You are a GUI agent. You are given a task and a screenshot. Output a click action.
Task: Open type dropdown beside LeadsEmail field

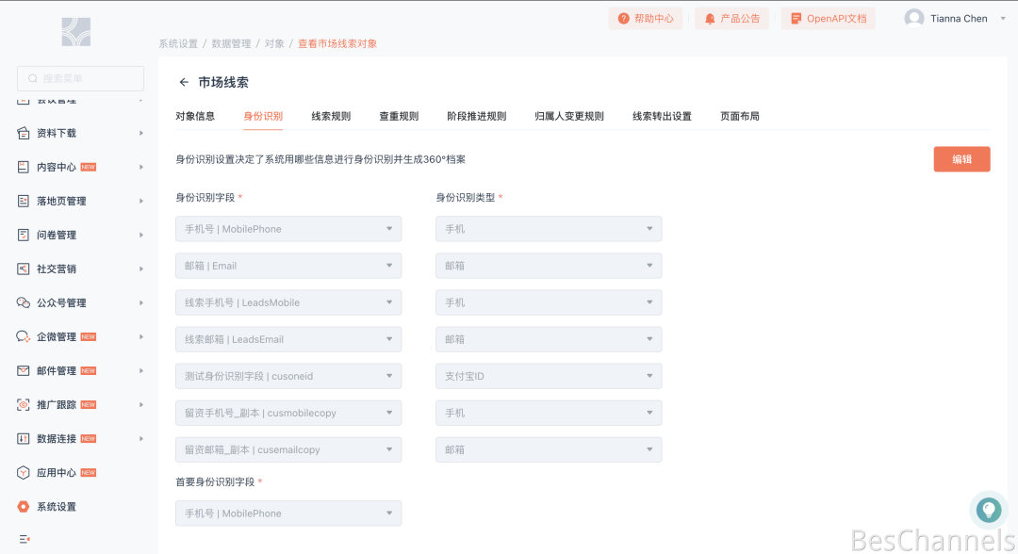point(549,339)
